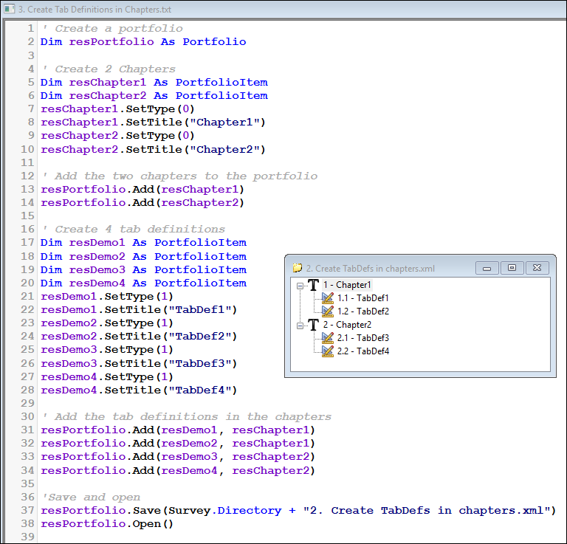Click line 'Dim resDemo3 As PortfolioItem'
The image size is (567, 544).
(143, 269)
